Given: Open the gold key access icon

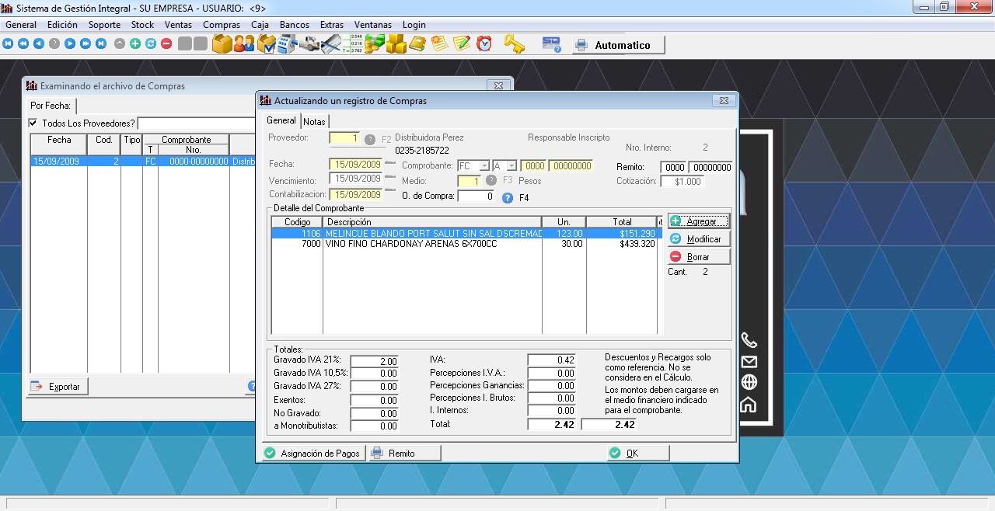Looking at the screenshot, I should [514, 44].
